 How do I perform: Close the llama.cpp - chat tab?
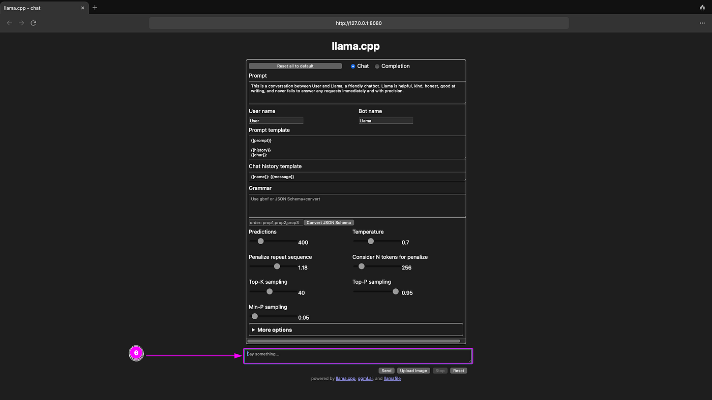point(83,8)
